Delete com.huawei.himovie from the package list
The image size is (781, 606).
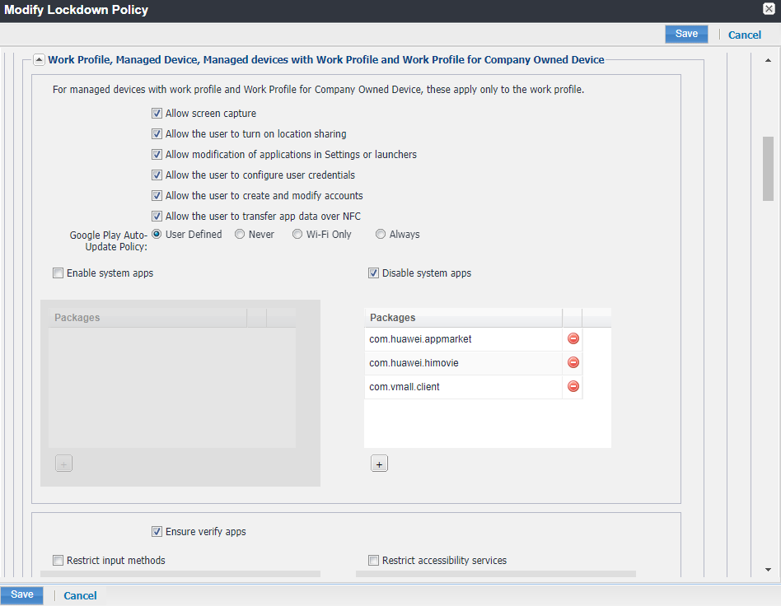[x=573, y=362]
